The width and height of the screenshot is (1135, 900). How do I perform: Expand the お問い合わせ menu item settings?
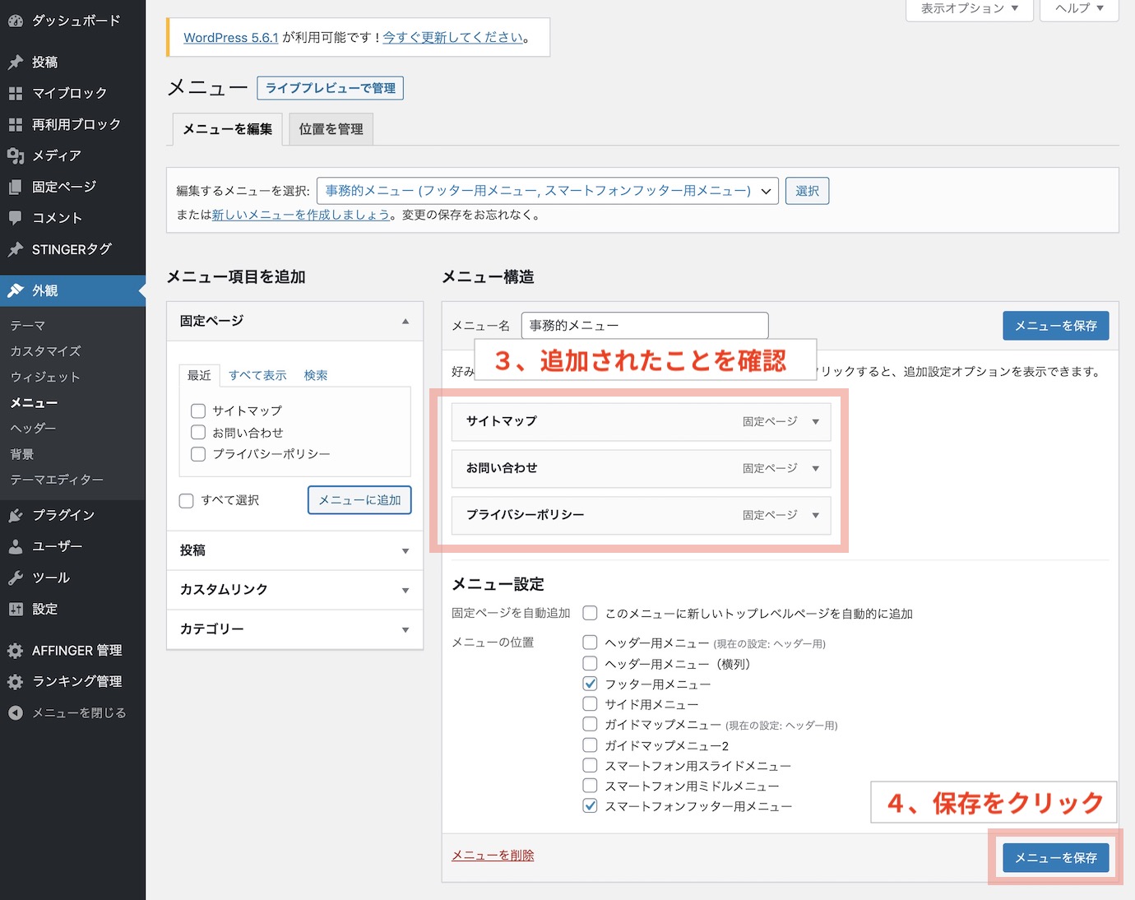click(x=816, y=468)
